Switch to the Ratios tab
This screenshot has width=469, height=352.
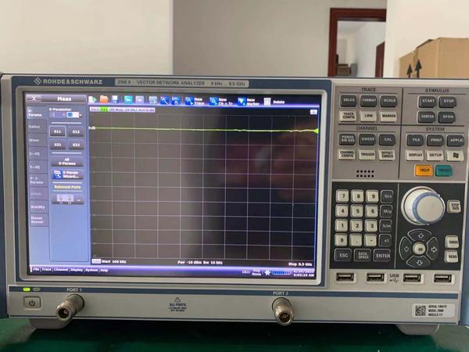point(36,127)
